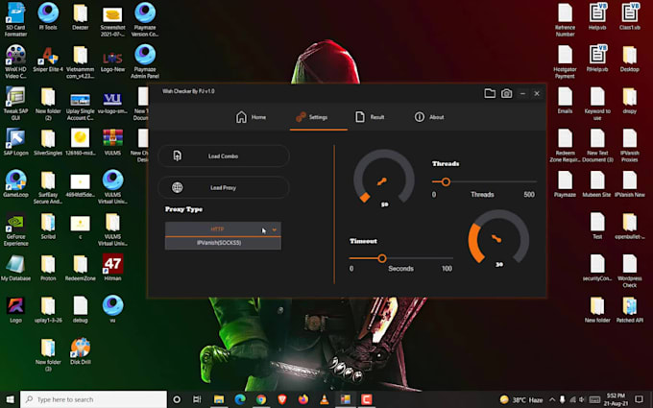Click the Timeout seconds slider handle
Image resolution: width=653 pixels, height=408 pixels.
coord(382,258)
